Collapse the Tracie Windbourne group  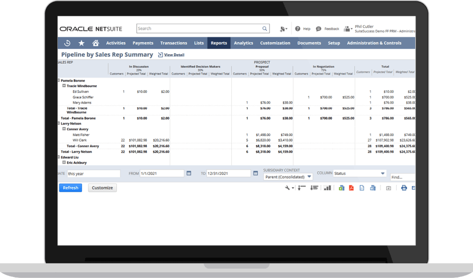64,86
